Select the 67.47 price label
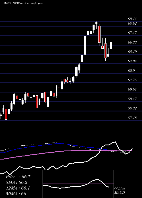Viewport: 142px width, 198px height. tap(132, 33)
